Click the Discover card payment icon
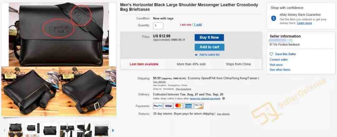337x137 pixels. pos(198,106)
